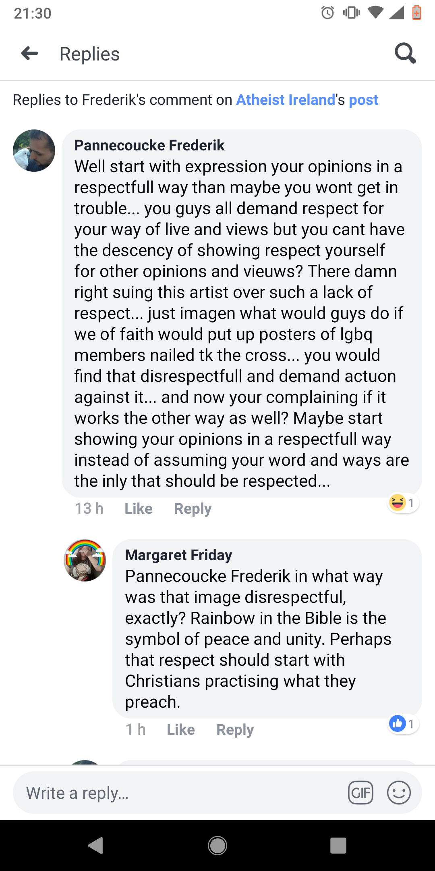Screen dimensions: 435x871
Task: Like Margaret Friday's reply
Action: [x=181, y=729]
